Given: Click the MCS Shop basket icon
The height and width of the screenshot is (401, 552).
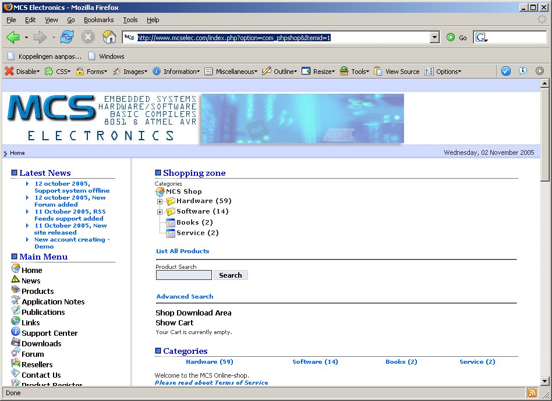Looking at the screenshot, I should point(160,191).
